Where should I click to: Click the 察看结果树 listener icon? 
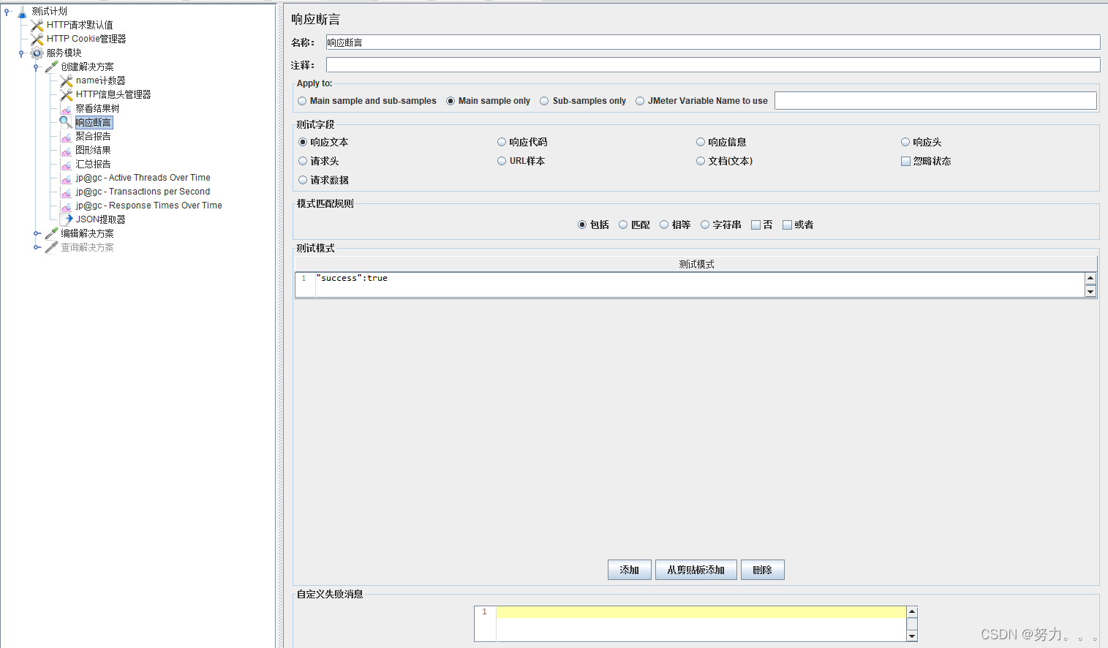(67, 109)
